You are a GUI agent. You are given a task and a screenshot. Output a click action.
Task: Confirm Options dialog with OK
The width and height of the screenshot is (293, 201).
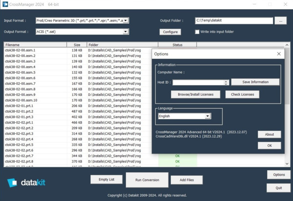[x=269, y=146]
